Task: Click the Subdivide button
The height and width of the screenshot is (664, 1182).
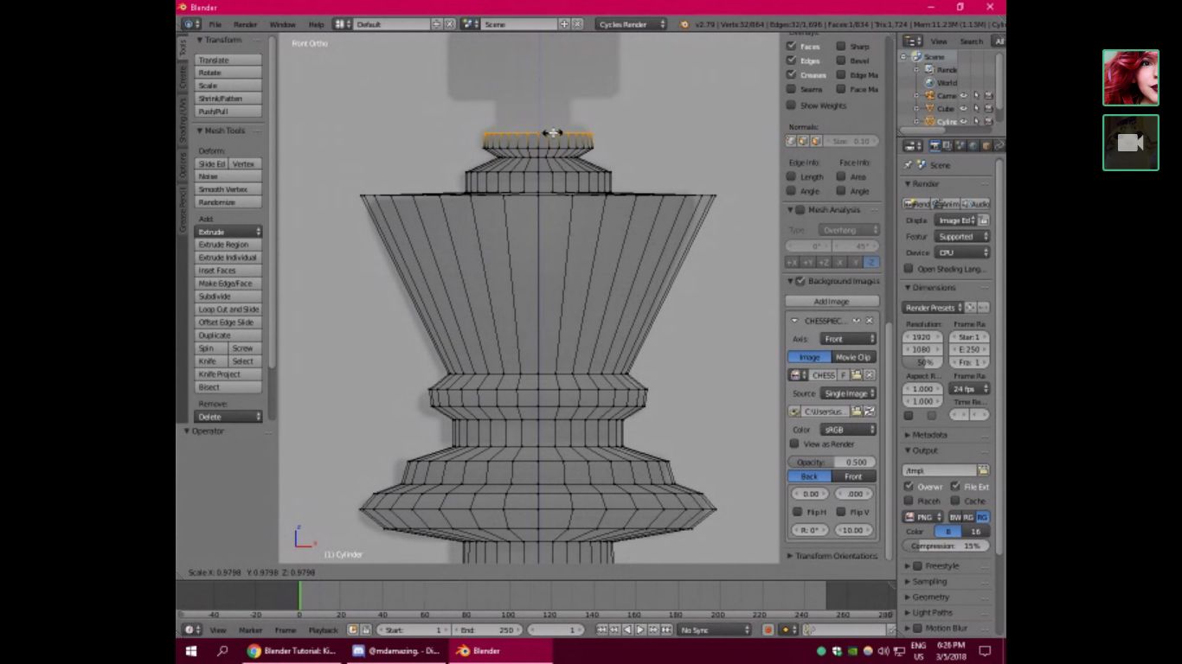Action: point(228,297)
